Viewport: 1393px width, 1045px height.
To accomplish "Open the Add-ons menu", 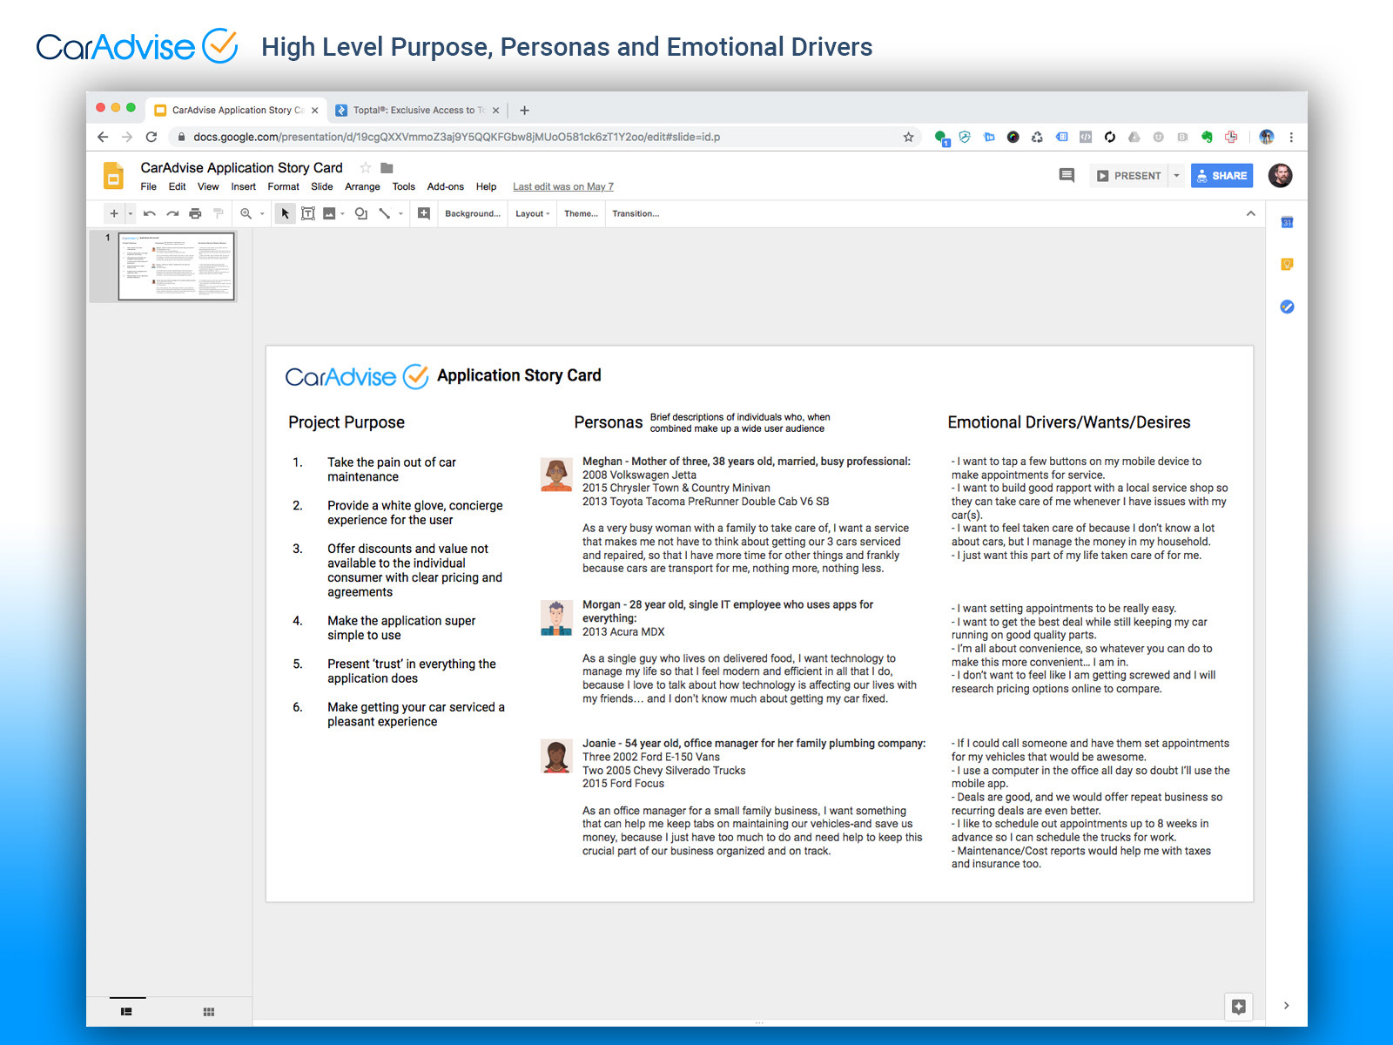I will coord(446,186).
